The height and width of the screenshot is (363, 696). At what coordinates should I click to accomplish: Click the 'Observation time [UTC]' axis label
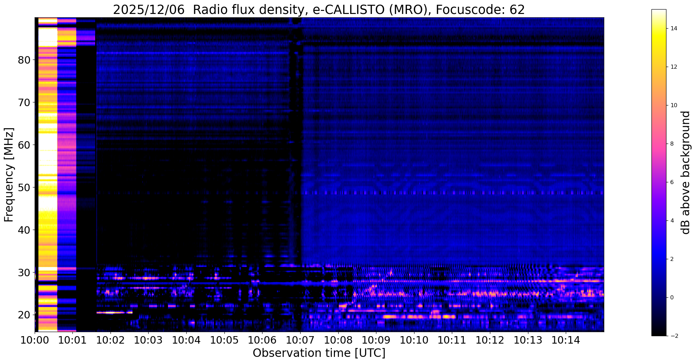pos(319,353)
